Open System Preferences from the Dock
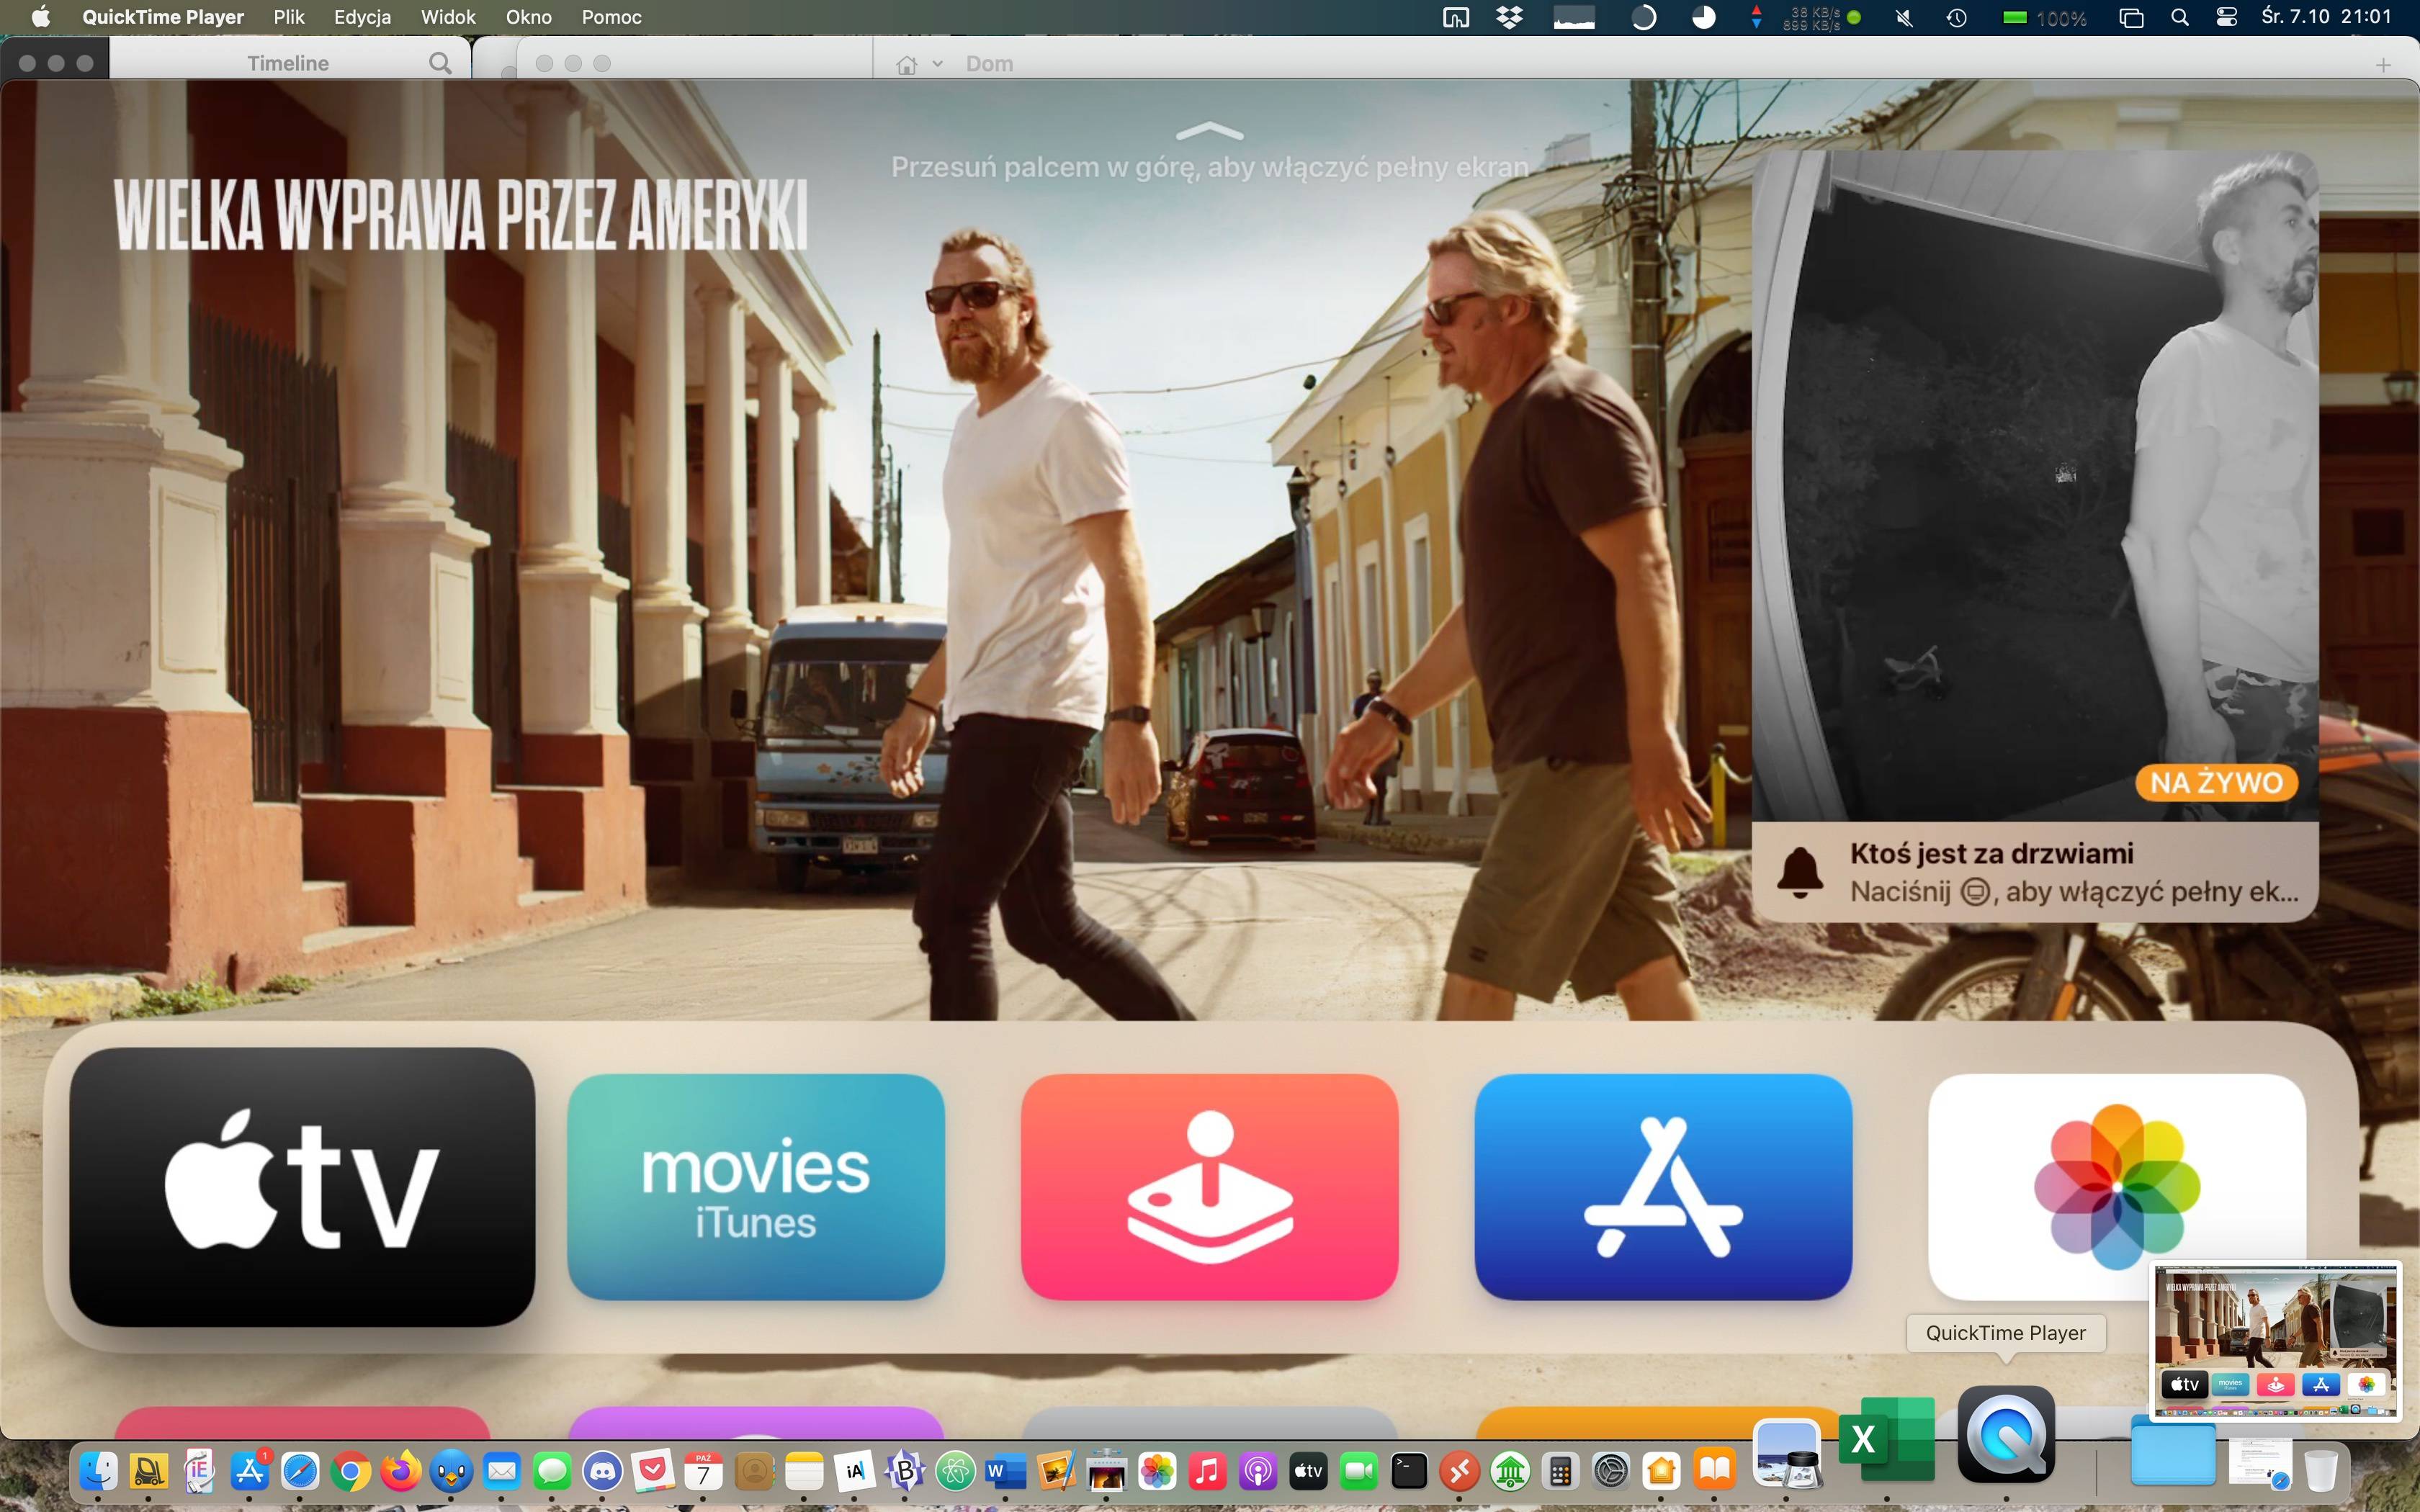 coord(1610,1470)
